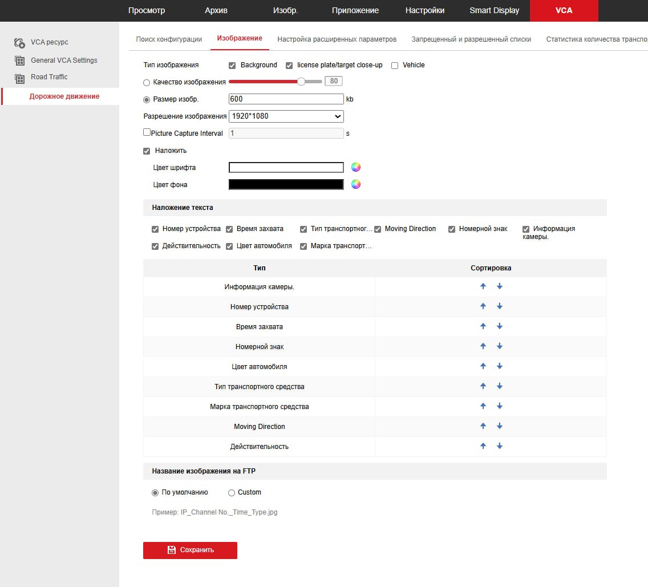The width and height of the screenshot is (648, 587).
Task: Open Разрешение изображения 1920*1080 dropdown
Action: 286,116
